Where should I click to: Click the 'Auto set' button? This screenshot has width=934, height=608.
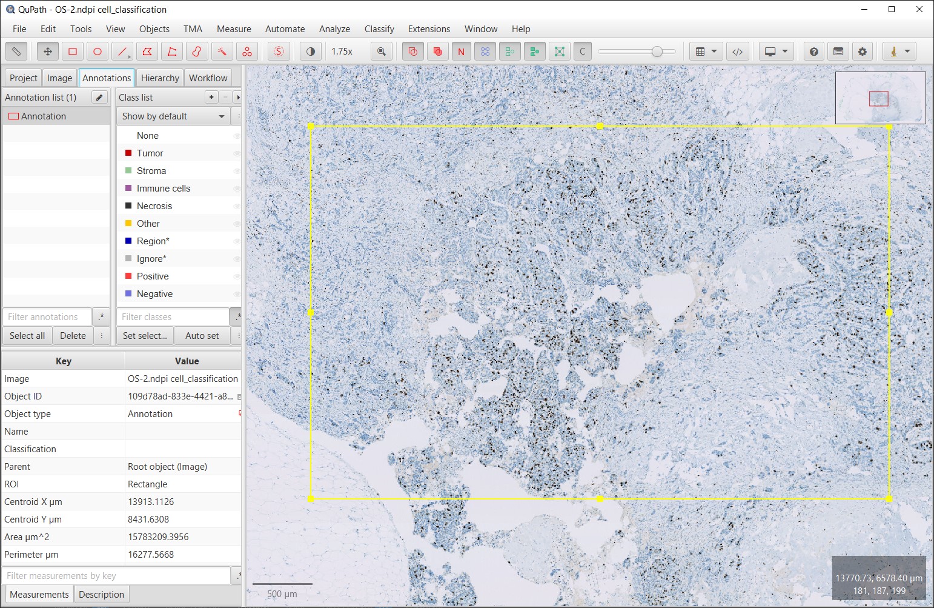click(x=202, y=336)
